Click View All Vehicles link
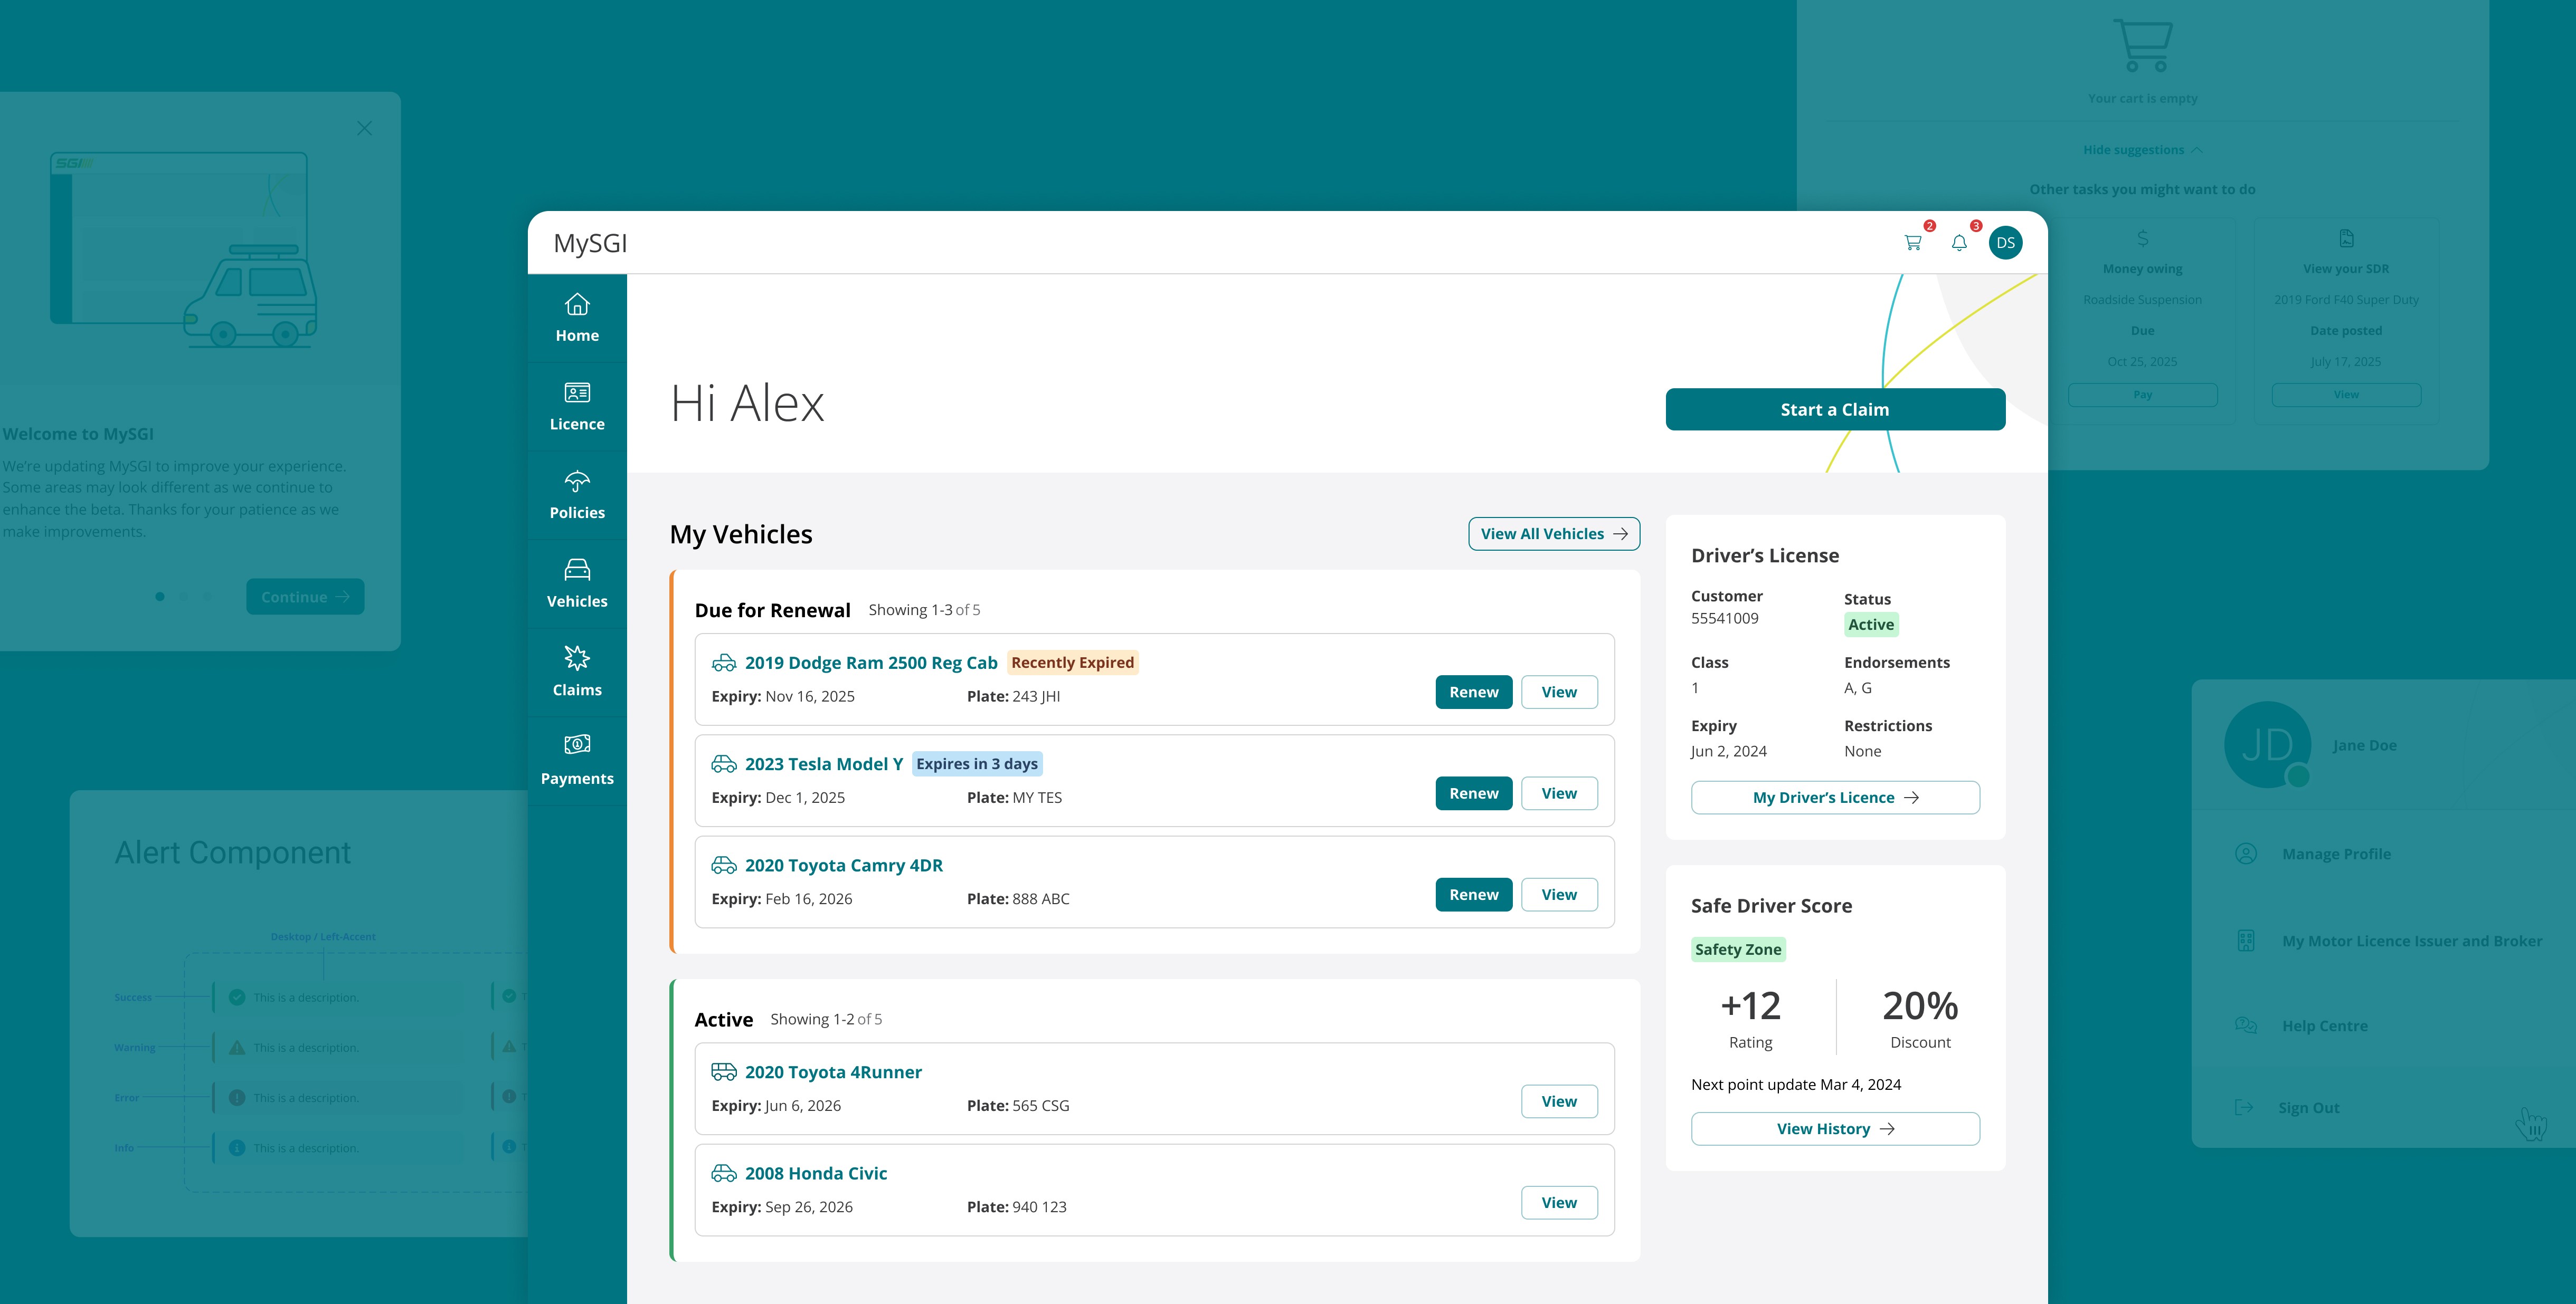This screenshot has width=2576, height=1304. pyautogui.click(x=1553, y=534)
